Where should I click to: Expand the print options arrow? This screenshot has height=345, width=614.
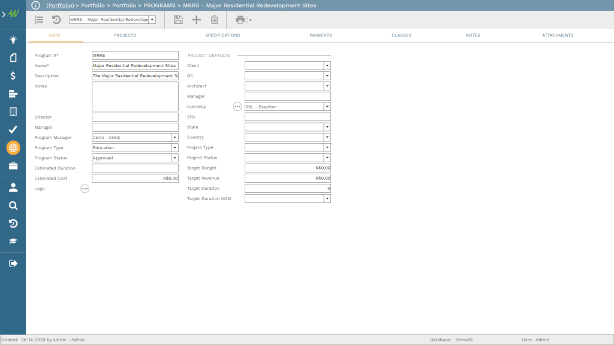coord(250,20)
